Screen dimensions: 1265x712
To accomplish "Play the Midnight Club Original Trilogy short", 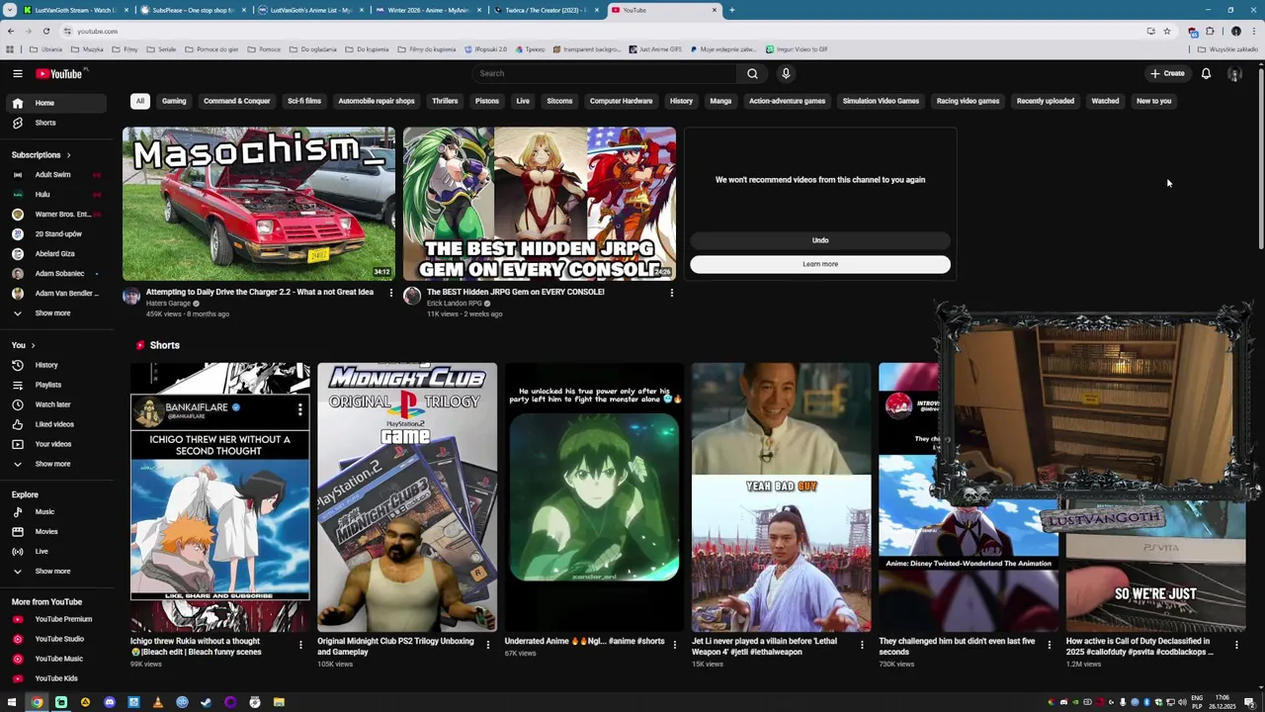I will tap(407, 497).
